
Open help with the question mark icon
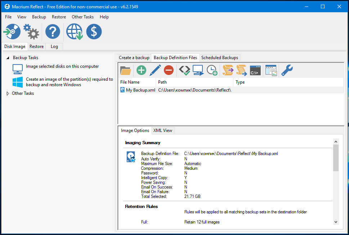point(53,32)
